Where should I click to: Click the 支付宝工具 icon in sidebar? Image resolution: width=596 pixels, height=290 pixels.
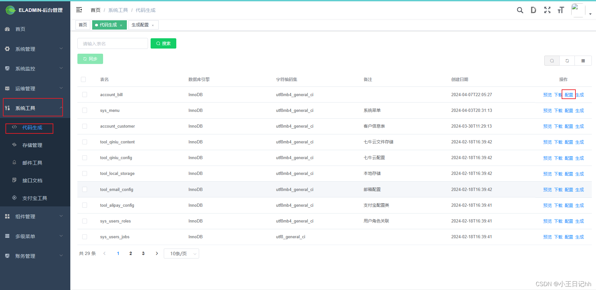(14, 198)
